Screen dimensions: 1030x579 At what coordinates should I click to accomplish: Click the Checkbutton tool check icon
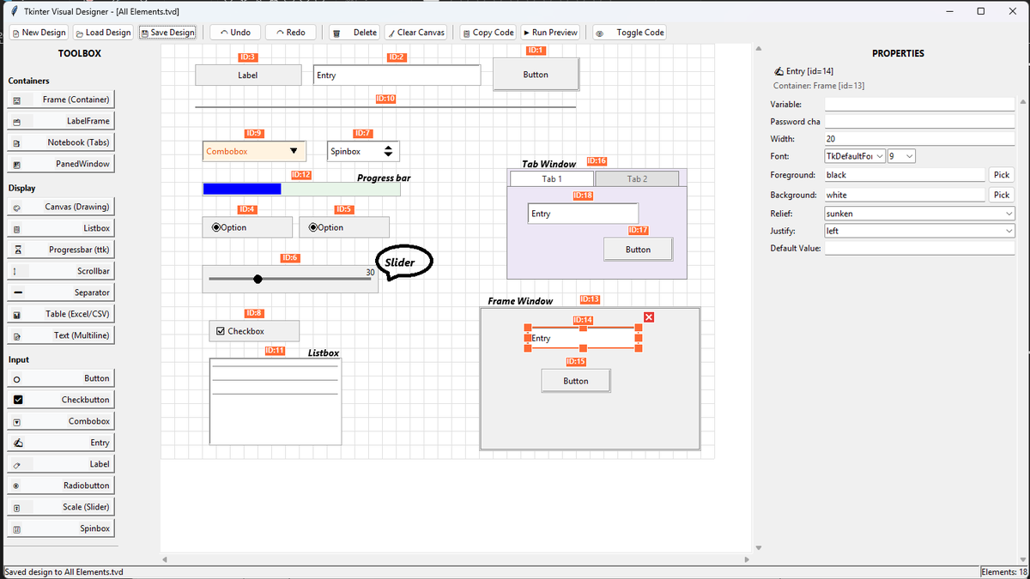[x=17, y=400]
